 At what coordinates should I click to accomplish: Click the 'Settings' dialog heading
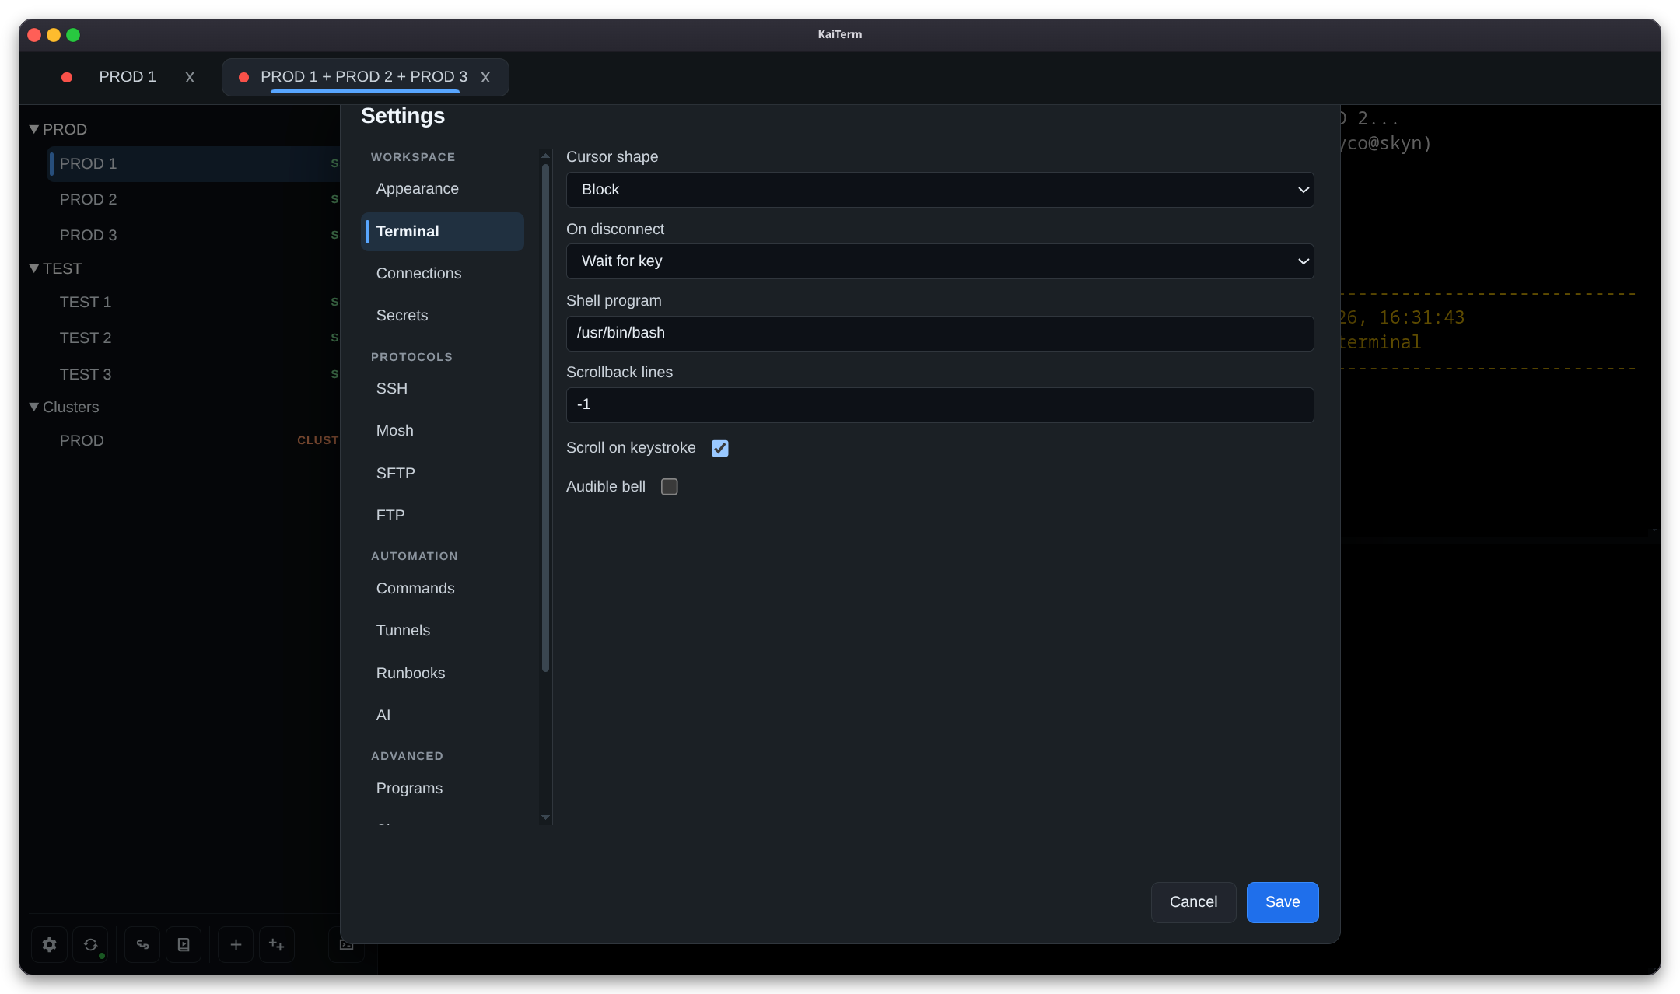coord(403,116)
